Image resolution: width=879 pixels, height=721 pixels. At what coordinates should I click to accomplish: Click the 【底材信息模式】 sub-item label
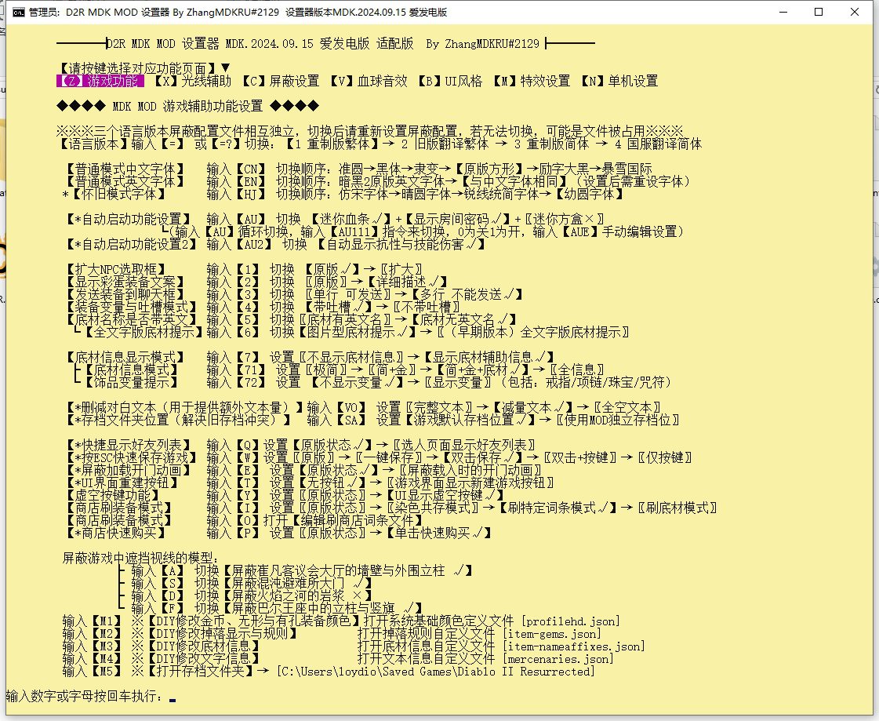131,370
